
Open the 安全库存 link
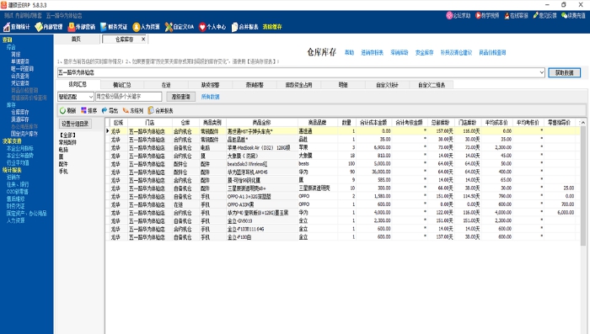pos(425,53)
